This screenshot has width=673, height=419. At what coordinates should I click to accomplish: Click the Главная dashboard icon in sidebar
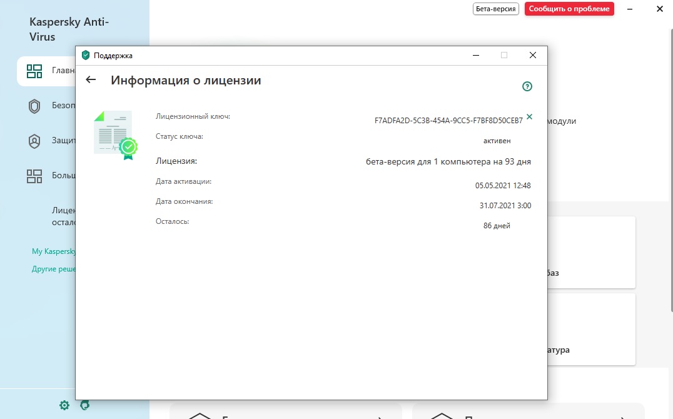point(34,71)
